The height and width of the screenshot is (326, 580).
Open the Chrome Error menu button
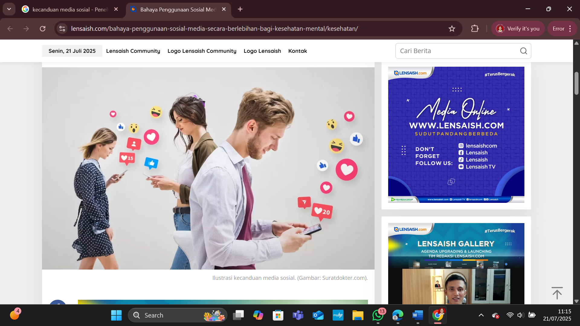[x=562, y=29]
